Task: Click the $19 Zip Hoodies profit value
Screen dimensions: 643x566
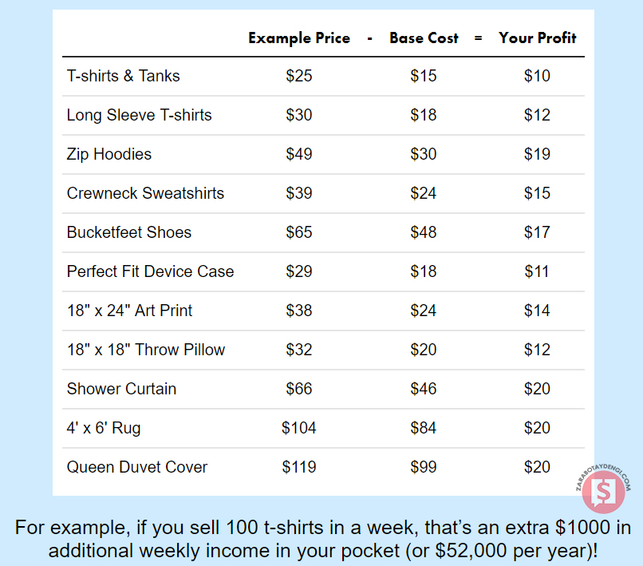Action: tap(537, 154)
